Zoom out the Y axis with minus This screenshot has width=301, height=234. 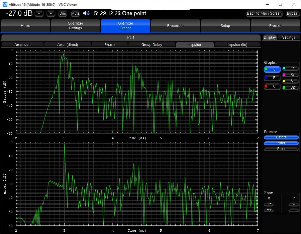(294, 210)
